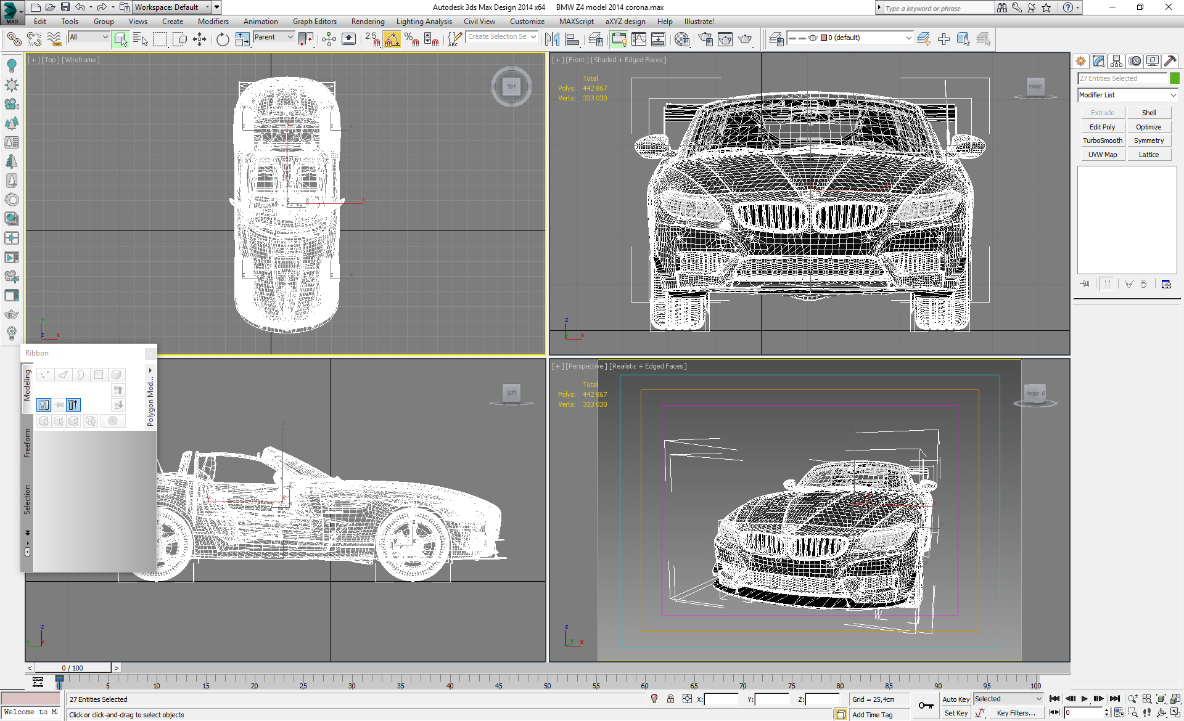This screenshot has width=1184, height=721.
Task: Toggle the Spinner Snap button
Action: point(432,39)
